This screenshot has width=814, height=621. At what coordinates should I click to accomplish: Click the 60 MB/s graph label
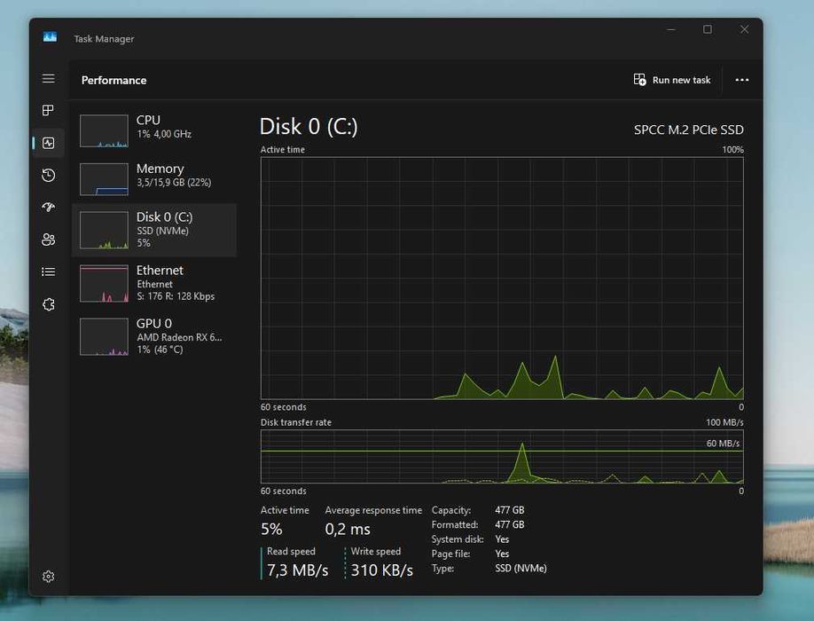[723, 443]
